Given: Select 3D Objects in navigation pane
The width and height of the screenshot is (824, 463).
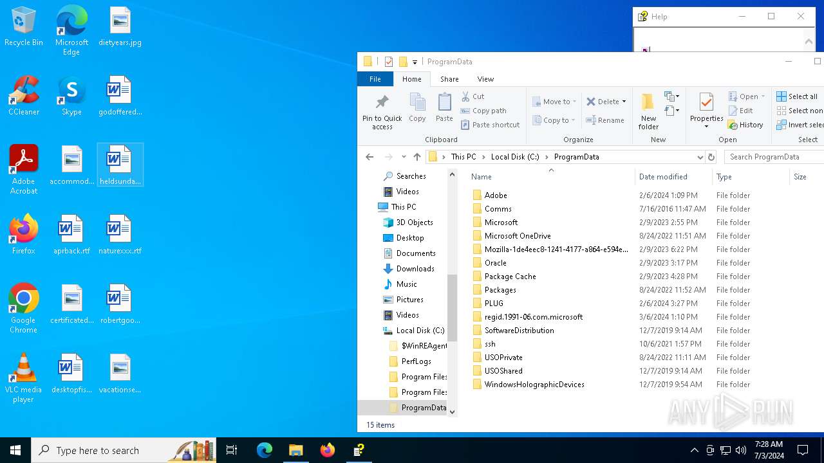Looking at the screenshot, I should point(414,222).
